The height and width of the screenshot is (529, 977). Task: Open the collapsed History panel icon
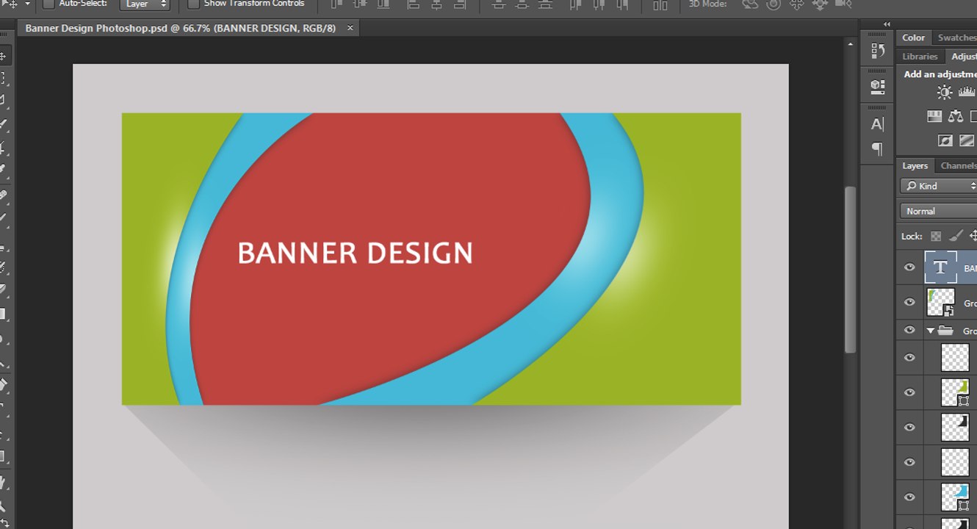[877, 51]
